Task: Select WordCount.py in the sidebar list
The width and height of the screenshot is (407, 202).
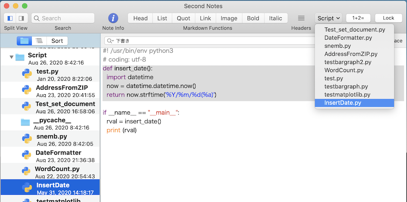Action: (50, 171)
